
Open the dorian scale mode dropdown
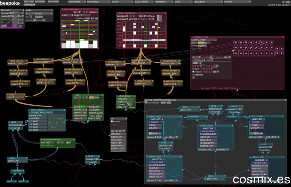pyautogui.click(x=44, y=13)
